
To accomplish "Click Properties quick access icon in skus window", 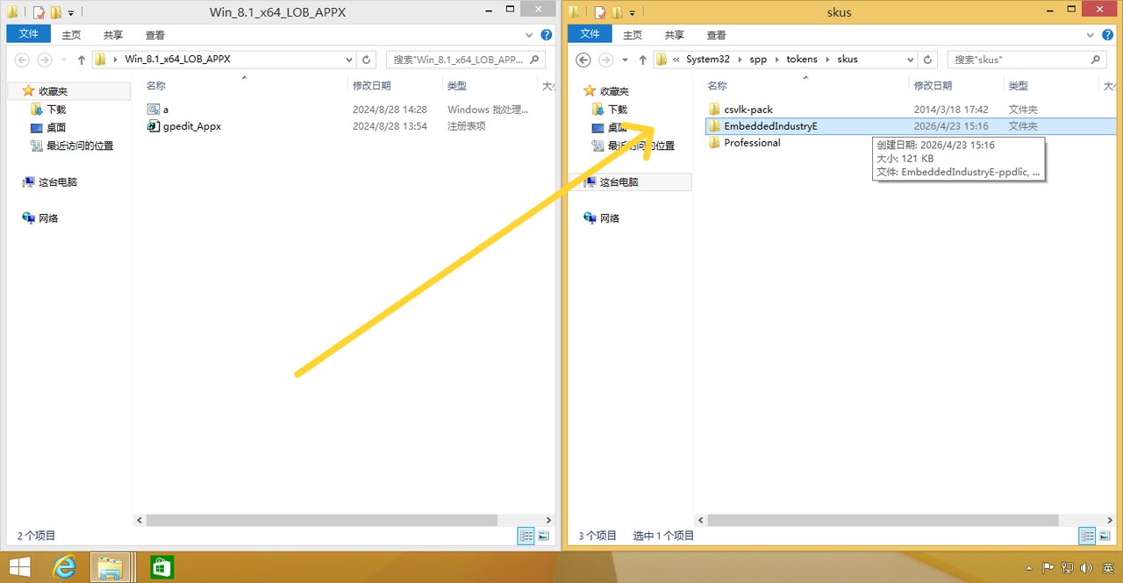I will pyautogui.click(x=600, y=12).
